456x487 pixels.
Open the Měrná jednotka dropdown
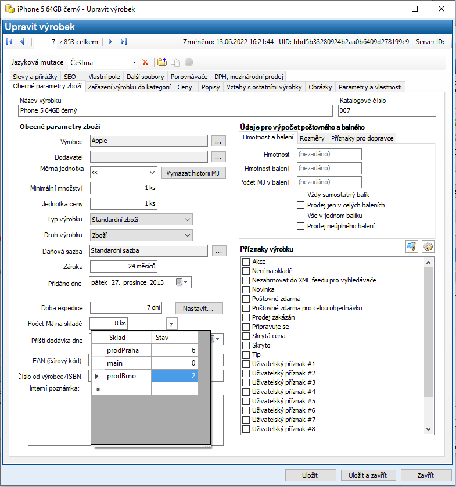tap(152, 173)
